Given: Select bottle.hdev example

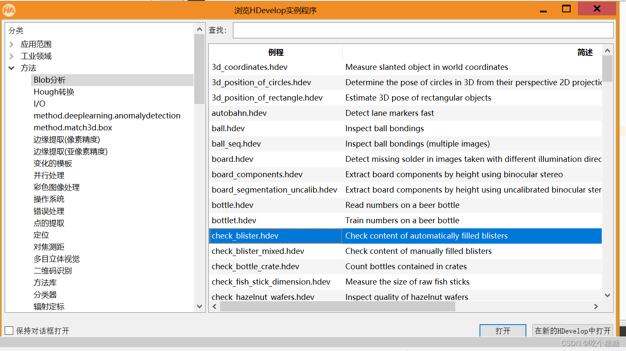Looking at the screenshot, I should 233,205.
